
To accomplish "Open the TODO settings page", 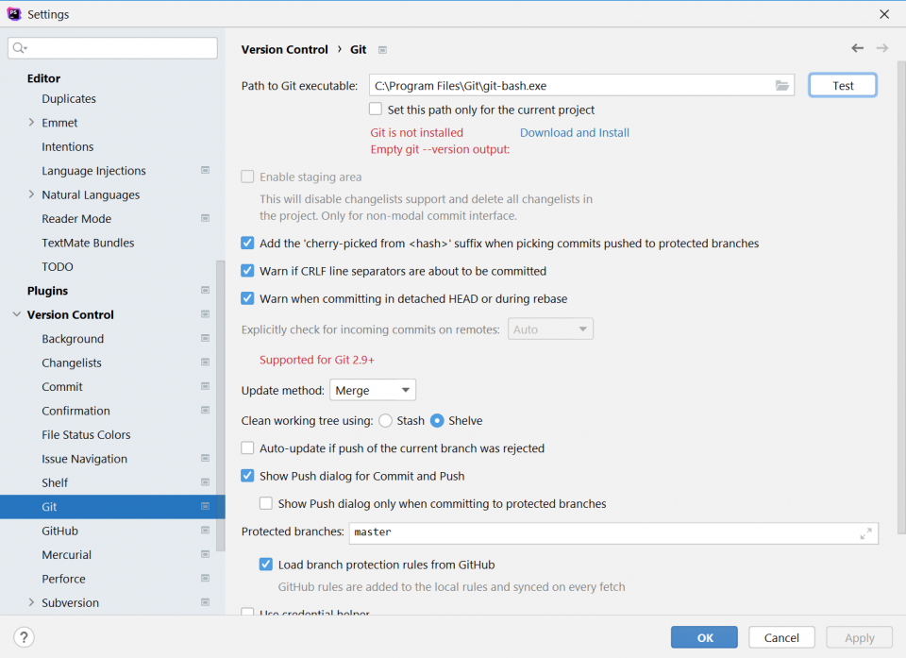I will (58, 266).
